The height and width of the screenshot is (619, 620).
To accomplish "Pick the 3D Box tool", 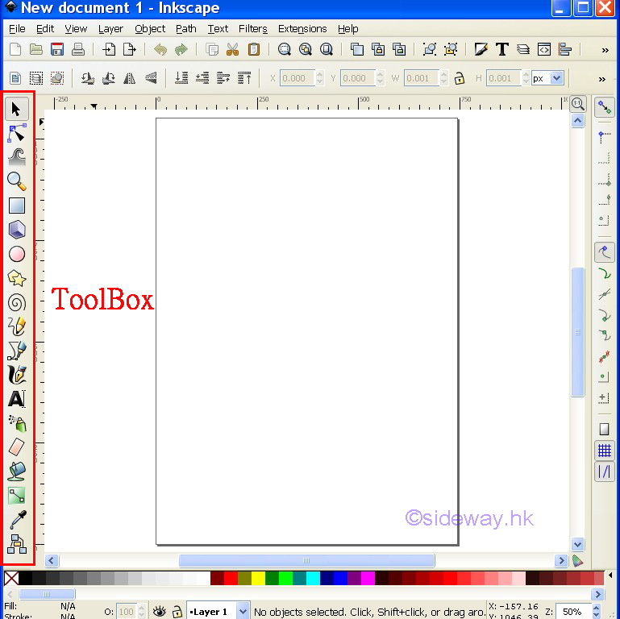I will [x=17, y=230].
